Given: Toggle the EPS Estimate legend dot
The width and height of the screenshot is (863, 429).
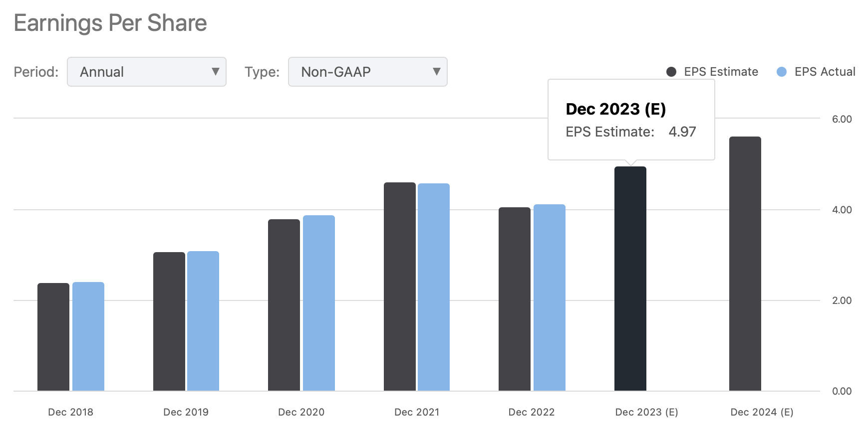Looking at the screenshot, I should [671, 72].
